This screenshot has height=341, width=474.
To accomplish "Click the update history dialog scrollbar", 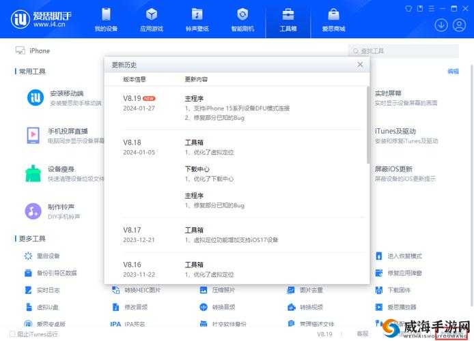I will [368, 125].
